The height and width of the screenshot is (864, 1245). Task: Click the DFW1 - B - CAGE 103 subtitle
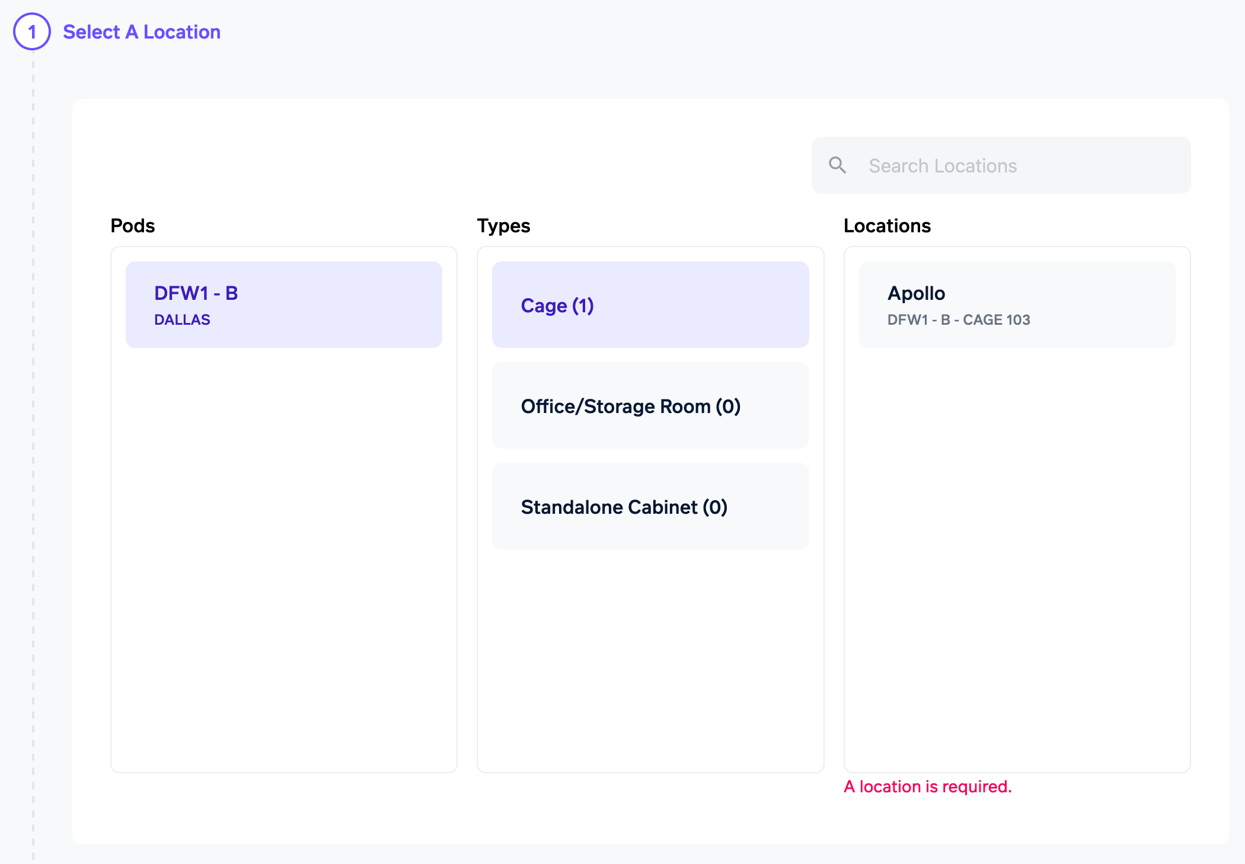(959, 320)
